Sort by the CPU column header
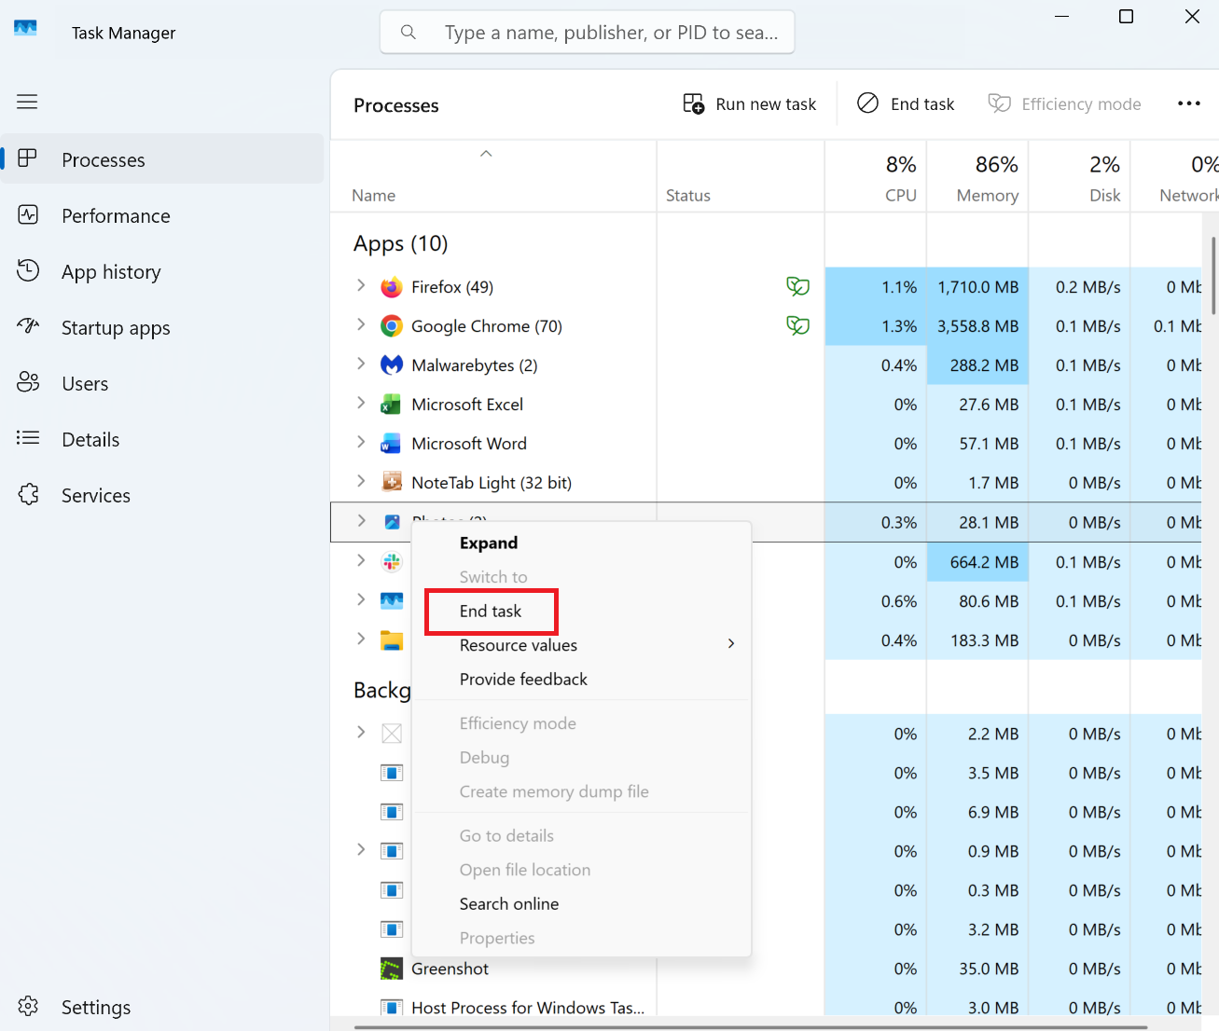The width and height of the screenshot is (1219, 1031). [876, 177]
